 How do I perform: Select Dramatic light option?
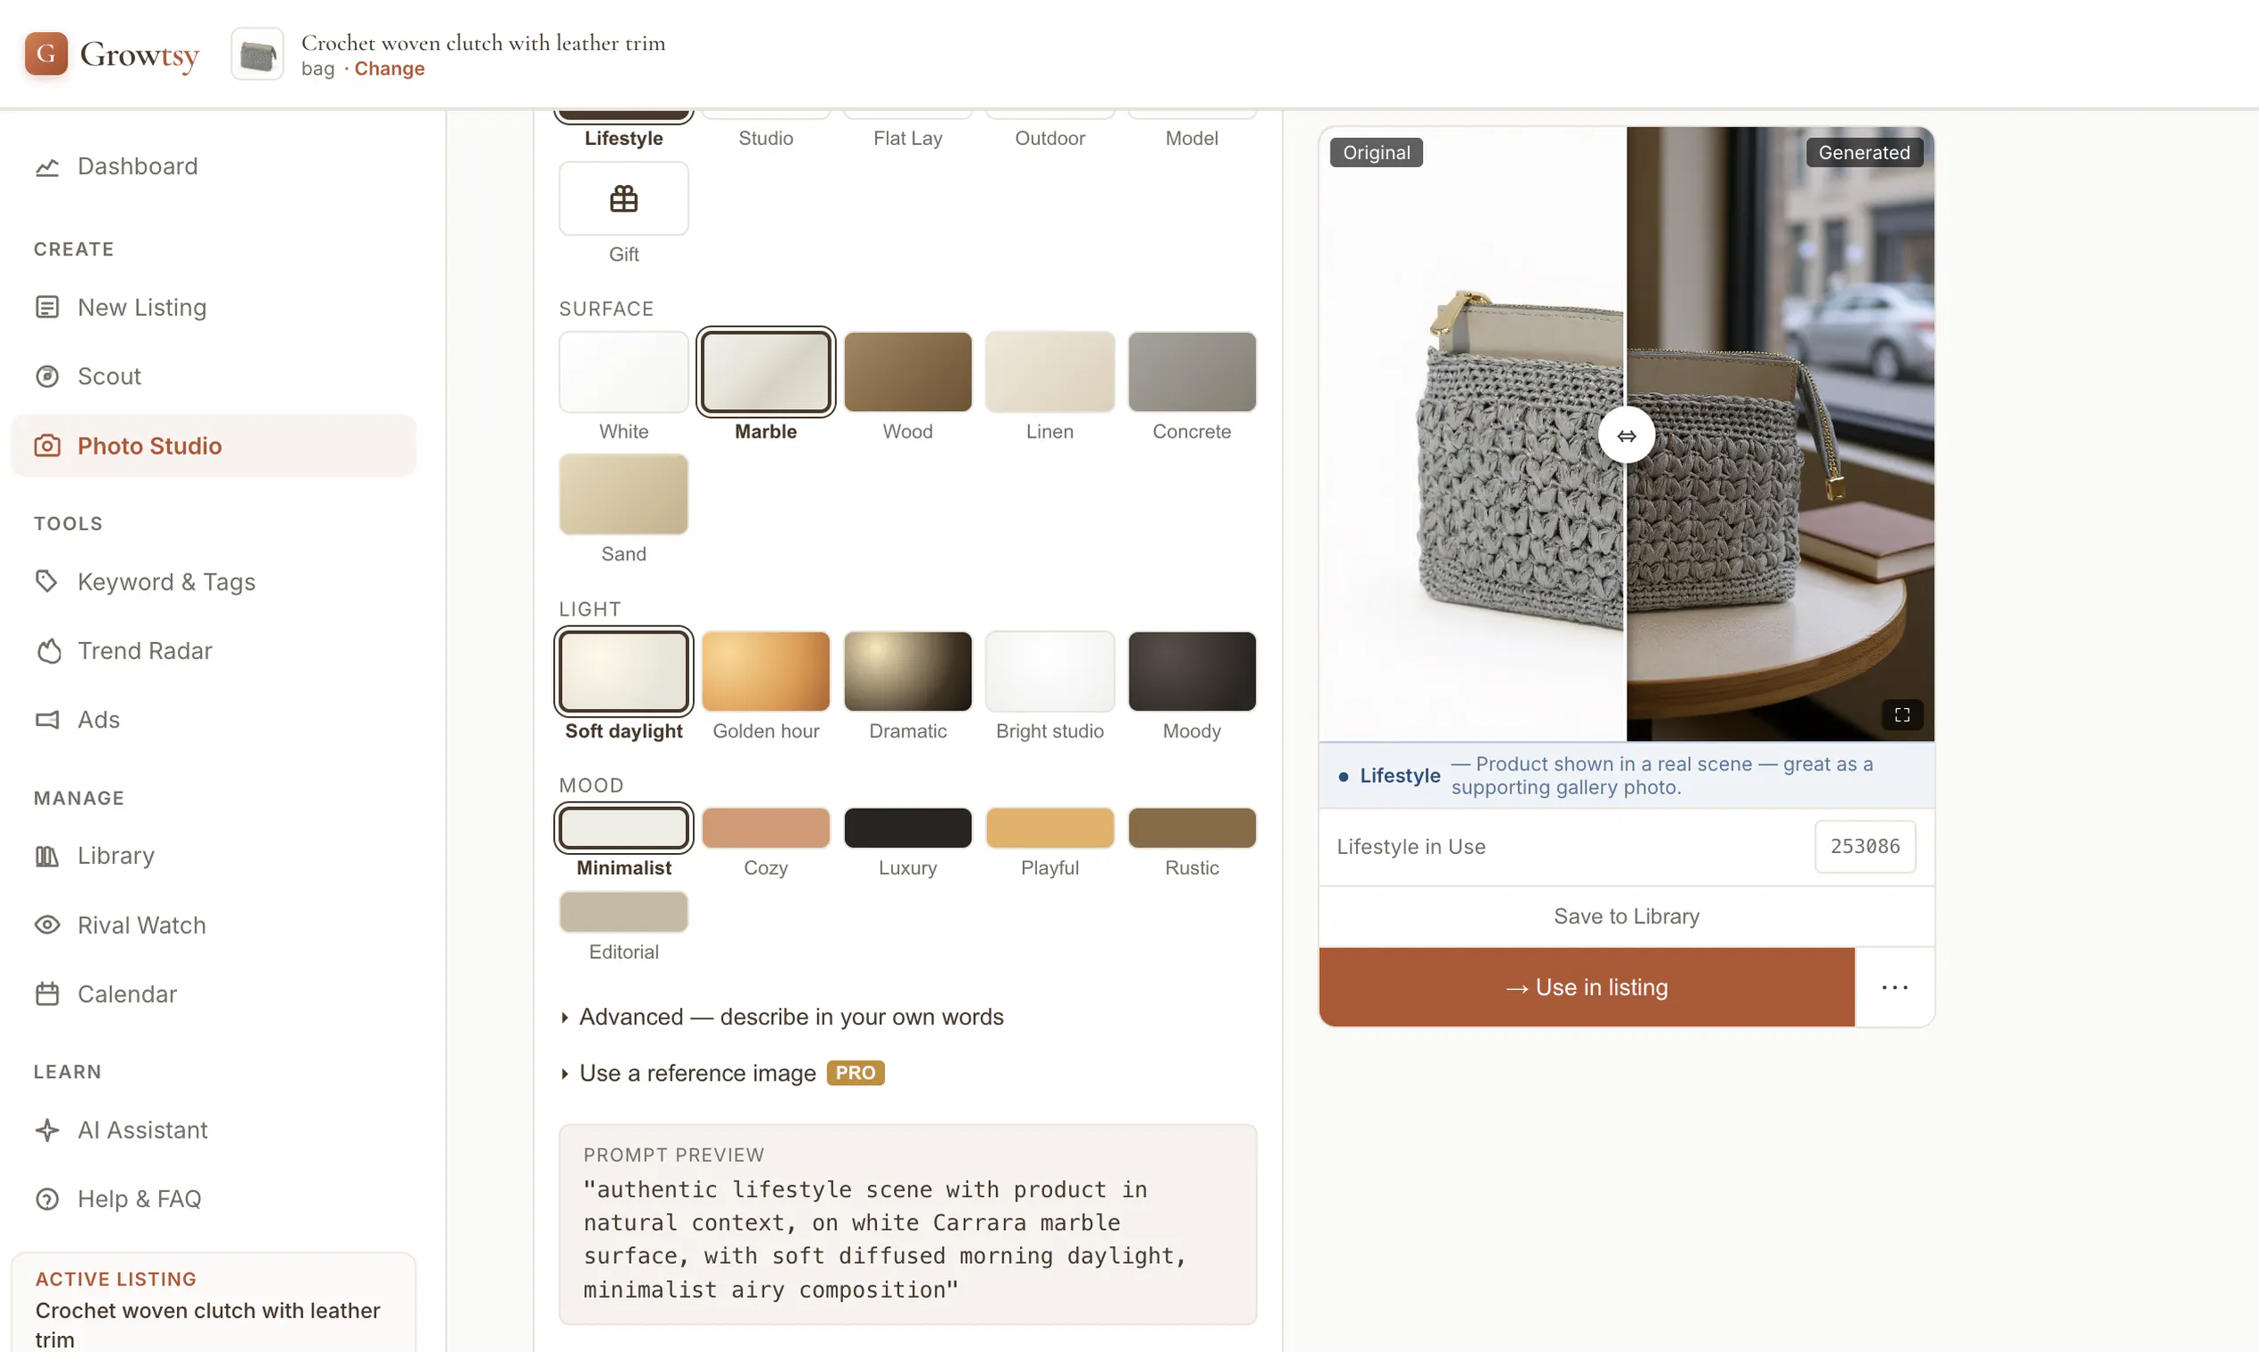[908, 672]
